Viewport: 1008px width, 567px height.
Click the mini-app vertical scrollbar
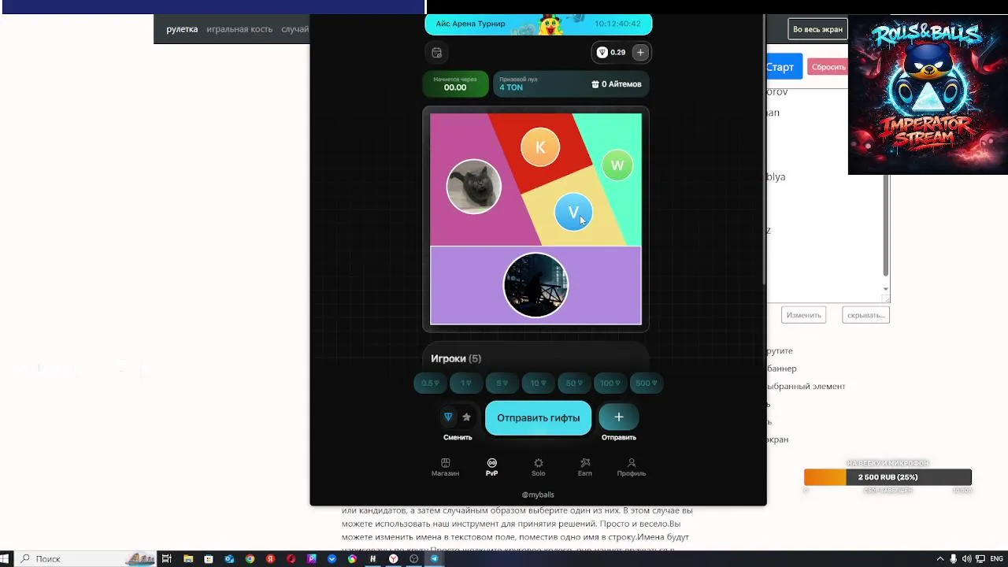coord(762,150)
